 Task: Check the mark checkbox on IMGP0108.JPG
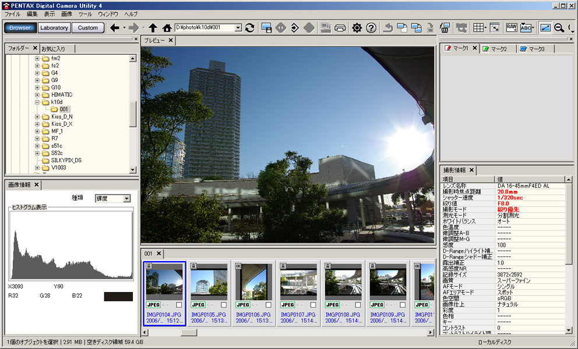click(x=357, y=305)
